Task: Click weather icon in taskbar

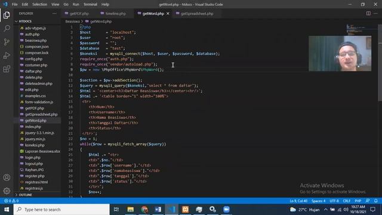Action: point(292,210)
